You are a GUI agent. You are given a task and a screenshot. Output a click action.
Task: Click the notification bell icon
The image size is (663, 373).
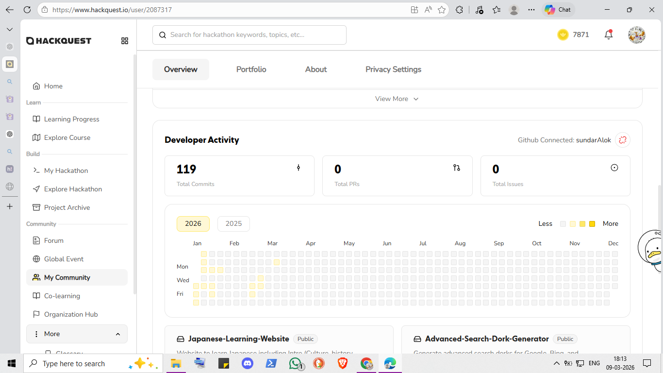[609, 34]
